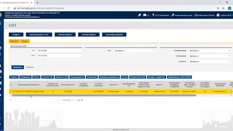Open the rows-per-page dropdown below the table
Screen dimensions: 233x131
80,100
